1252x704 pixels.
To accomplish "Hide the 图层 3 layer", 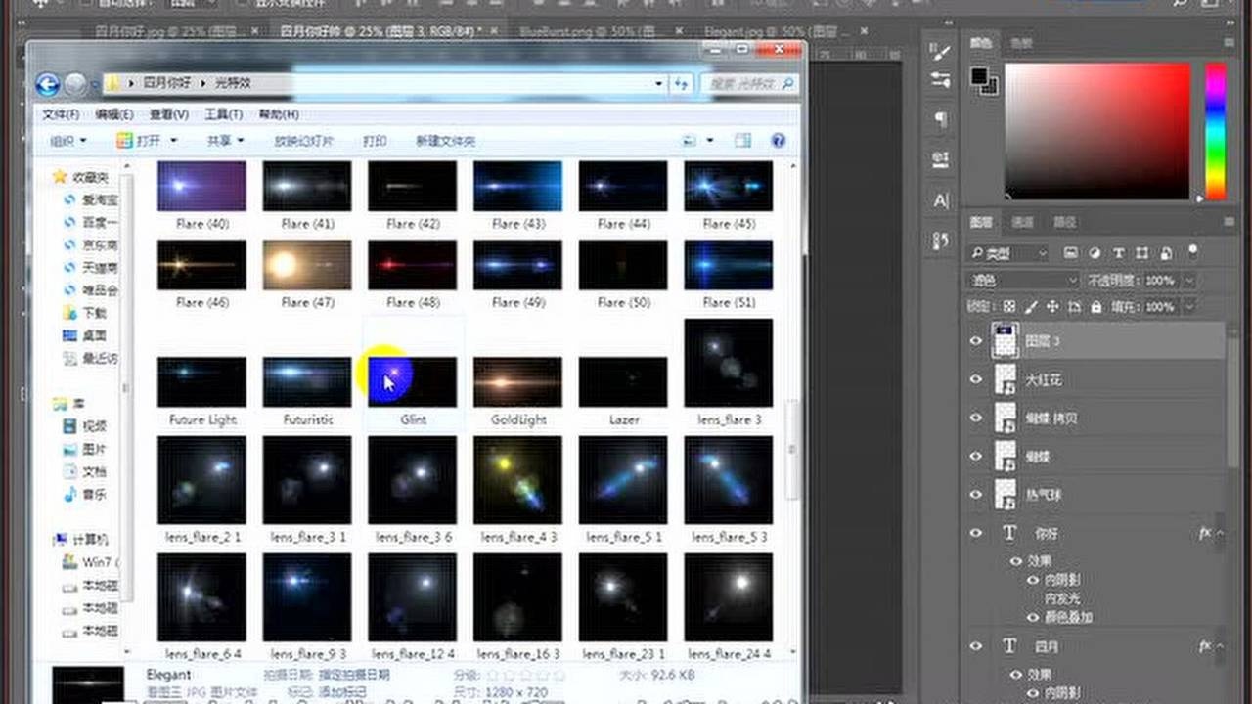I will [975, 341].
